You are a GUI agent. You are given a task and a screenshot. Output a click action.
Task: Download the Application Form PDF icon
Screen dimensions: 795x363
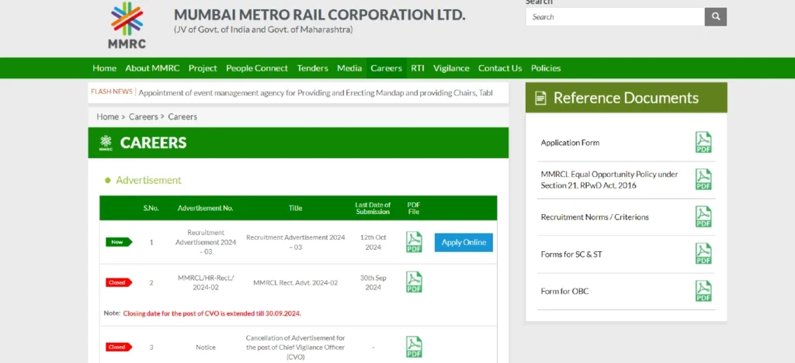tap(703, 142)
